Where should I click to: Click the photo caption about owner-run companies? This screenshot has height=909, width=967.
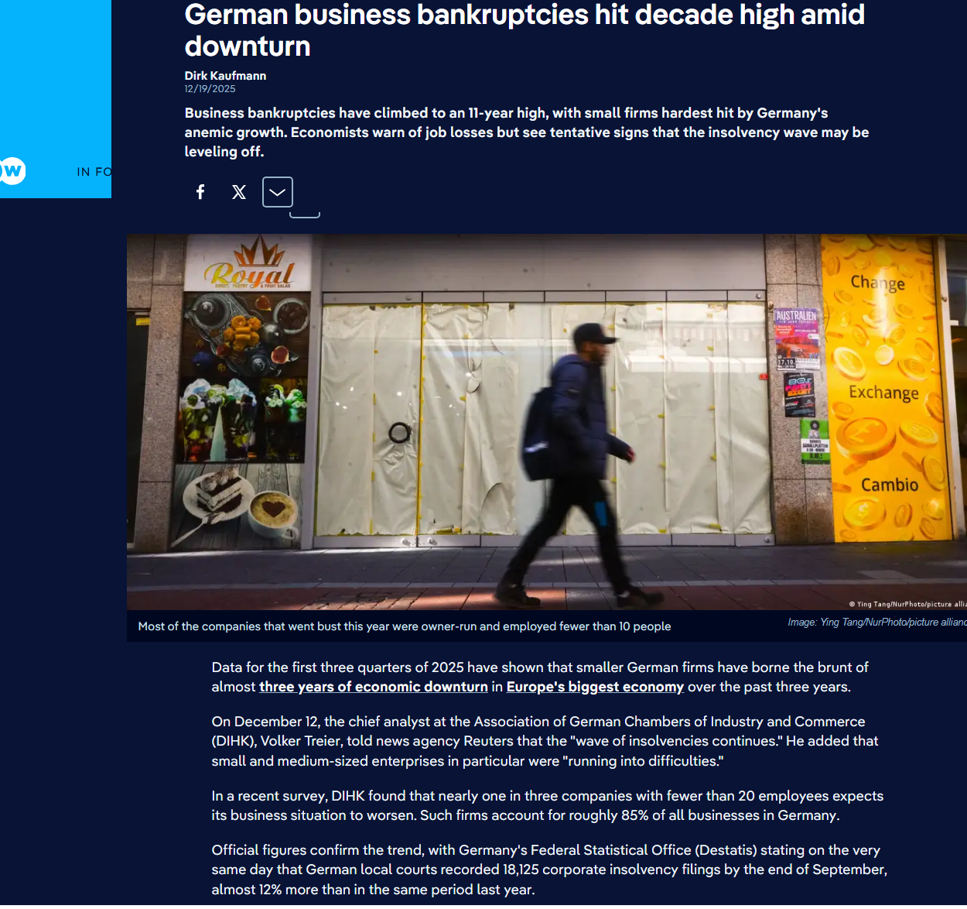[405, 626]
